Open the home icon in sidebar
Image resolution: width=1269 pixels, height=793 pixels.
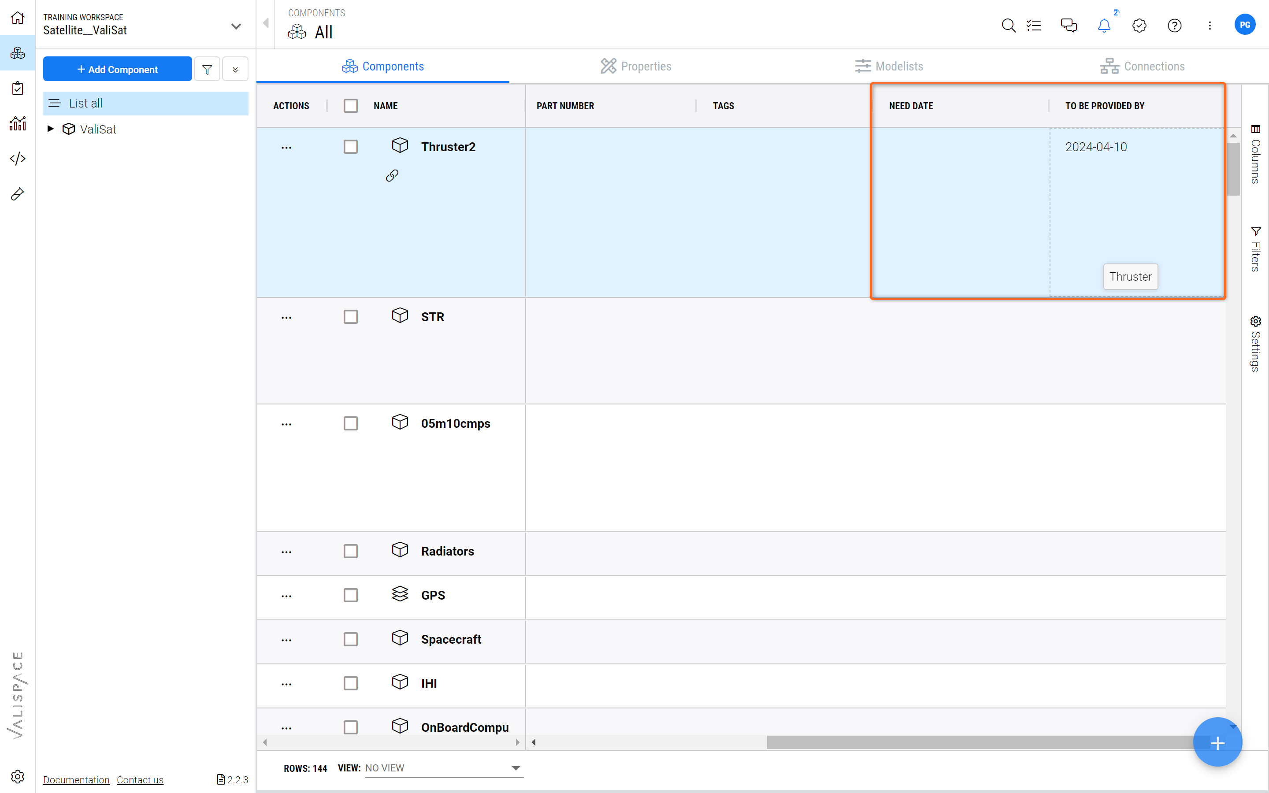pyautogui.click(x=18, y=18)
